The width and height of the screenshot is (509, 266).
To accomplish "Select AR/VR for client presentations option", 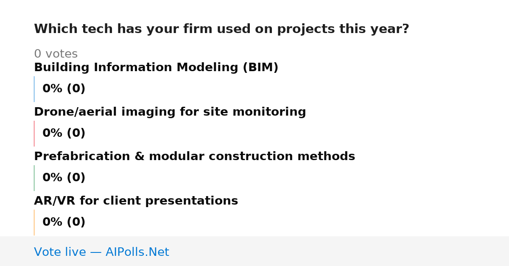I will (x=136, y=201).
